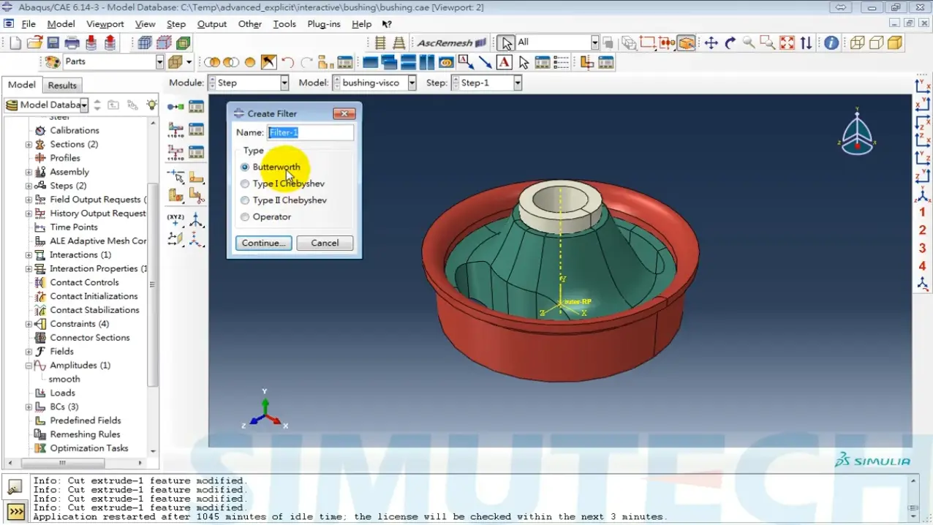
Task: Save the model database via floppy icon
Action: 53,43
